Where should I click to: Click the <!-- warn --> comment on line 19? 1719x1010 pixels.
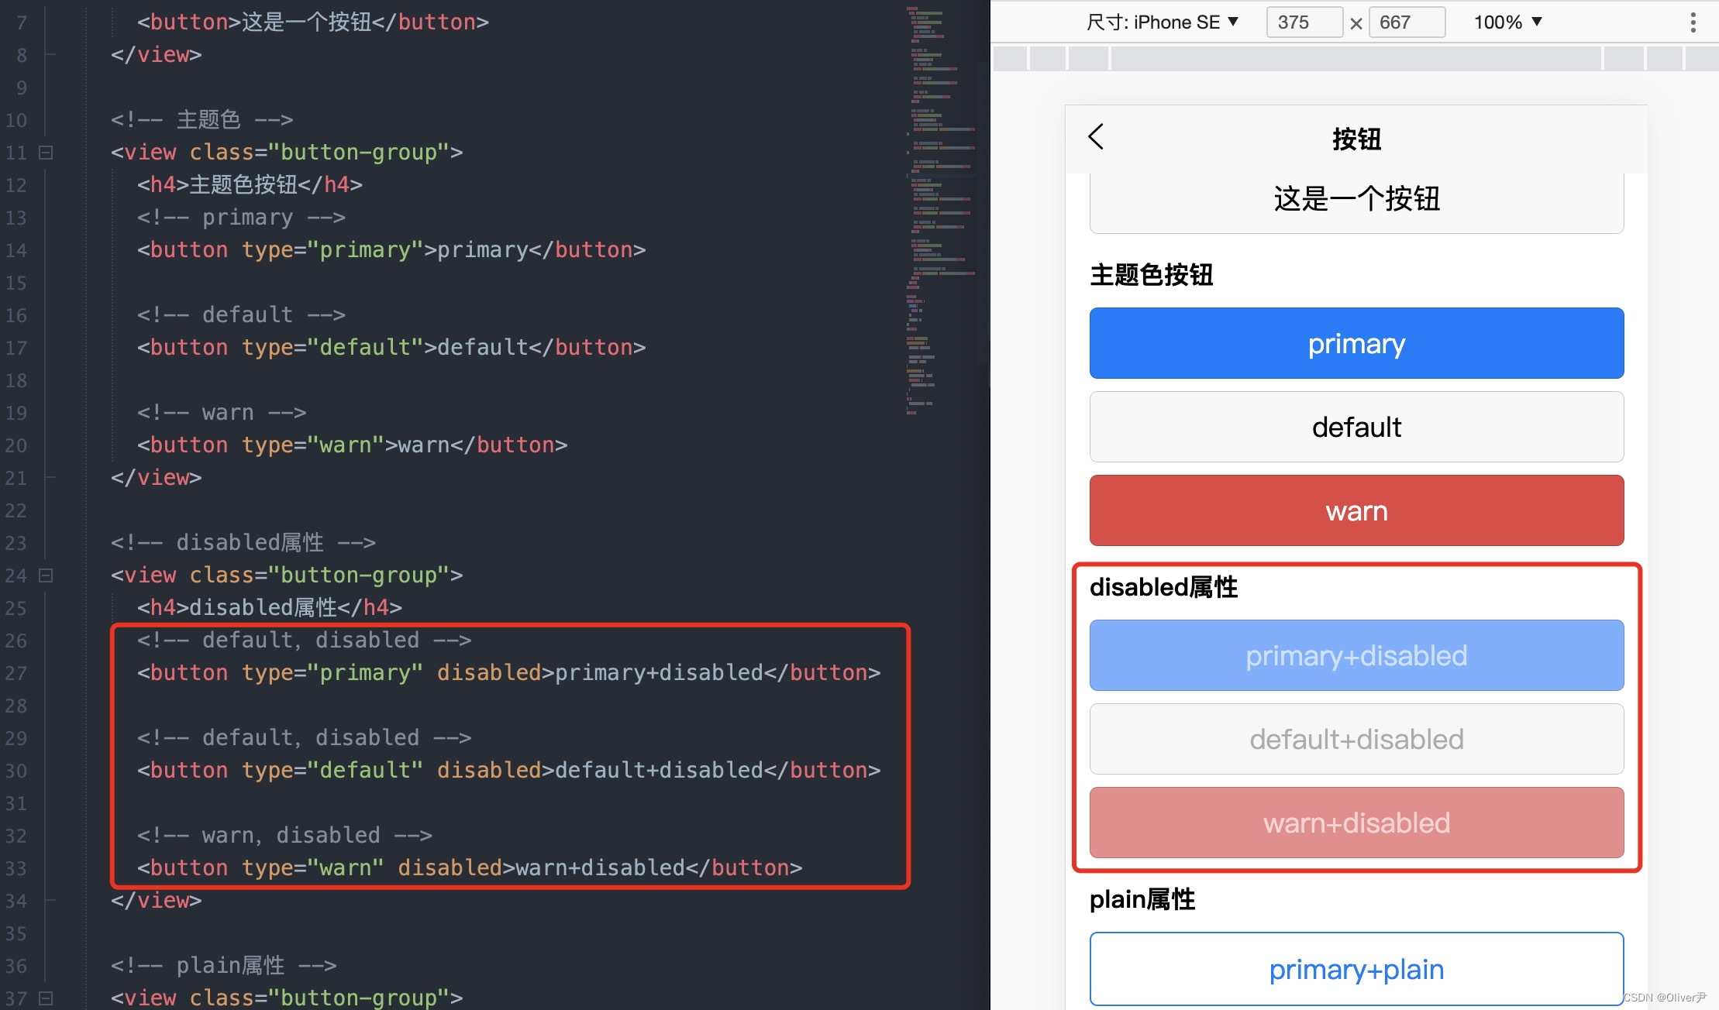[x=222, y=413]
